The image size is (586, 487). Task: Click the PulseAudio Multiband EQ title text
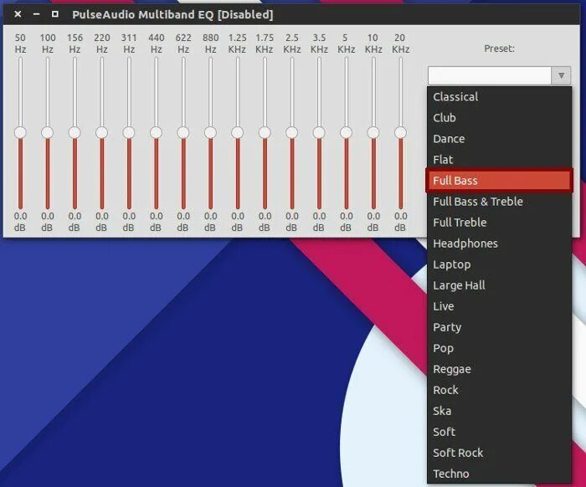[x=172, y=14]
